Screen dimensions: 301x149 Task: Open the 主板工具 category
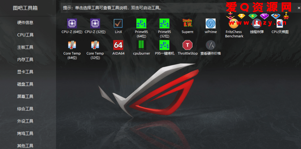point(25,47)
